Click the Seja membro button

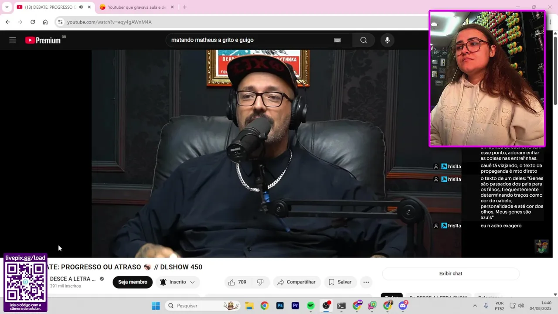[133, 282]
